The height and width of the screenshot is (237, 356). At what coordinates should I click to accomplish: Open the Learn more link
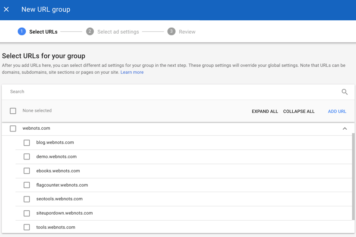click(132, 72)
